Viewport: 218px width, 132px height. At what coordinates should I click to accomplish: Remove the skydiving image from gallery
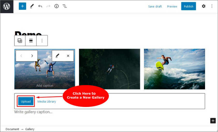point(68,56)
